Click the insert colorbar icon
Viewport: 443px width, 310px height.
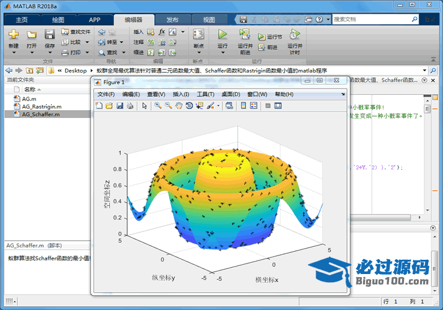243,105
